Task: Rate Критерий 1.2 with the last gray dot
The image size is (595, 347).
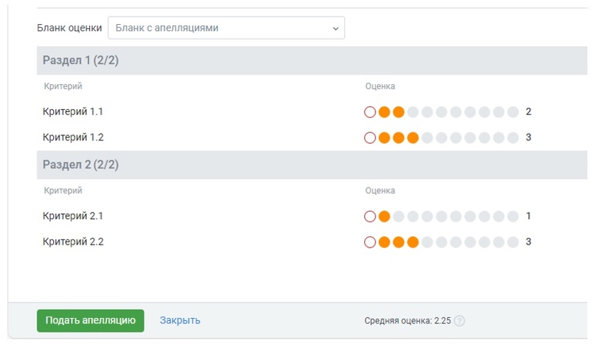Action: (x=513, y=137)
